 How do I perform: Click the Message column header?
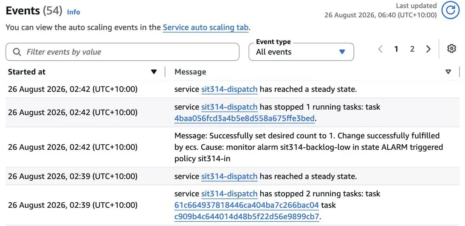pos(190,72)
